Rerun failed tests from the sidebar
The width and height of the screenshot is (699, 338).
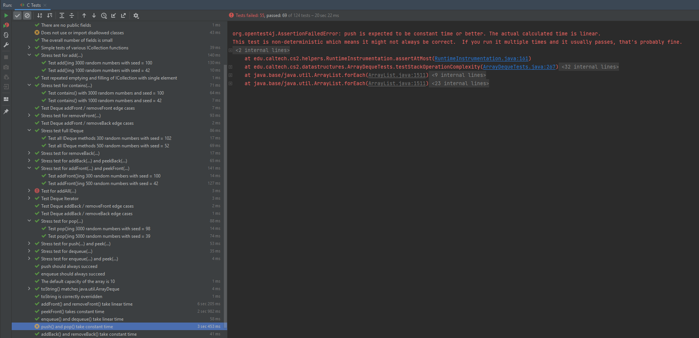point(6,25)
